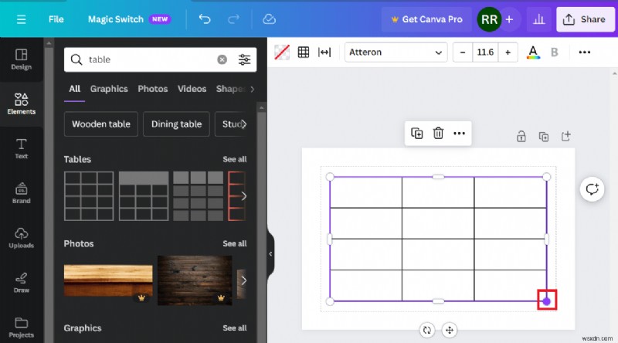The image size is (618, 343).
Task: Open the Projects sidebar panel
Action: [x=22, y=328]
